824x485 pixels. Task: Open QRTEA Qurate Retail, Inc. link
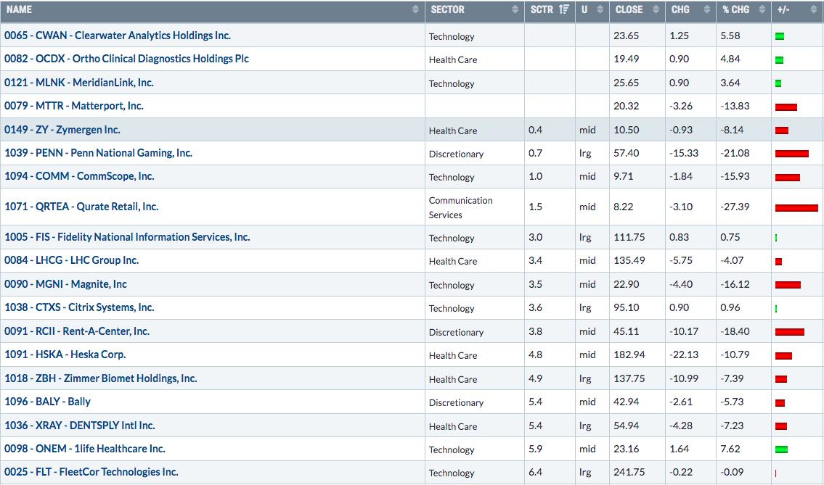tap(81, 207)
